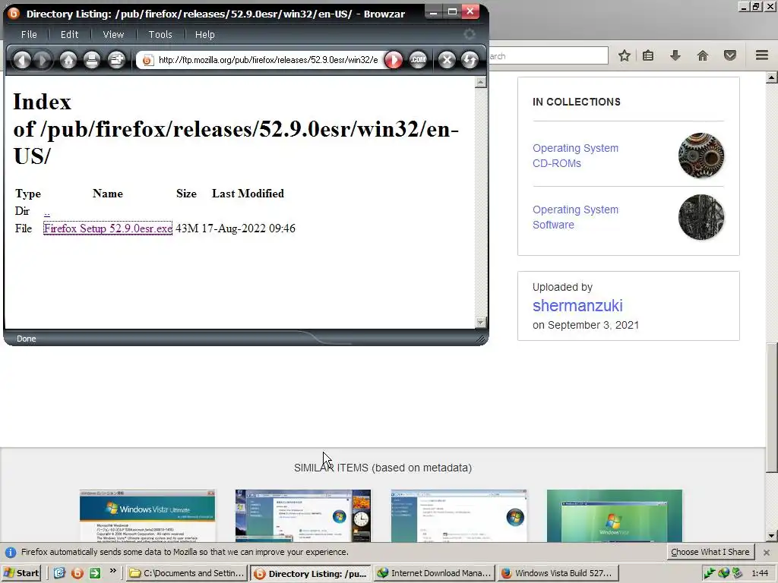The image size is (778, 583).
Task: Switch to Windows Vista Build Firefox taskbar button
Action: [558, 573]
